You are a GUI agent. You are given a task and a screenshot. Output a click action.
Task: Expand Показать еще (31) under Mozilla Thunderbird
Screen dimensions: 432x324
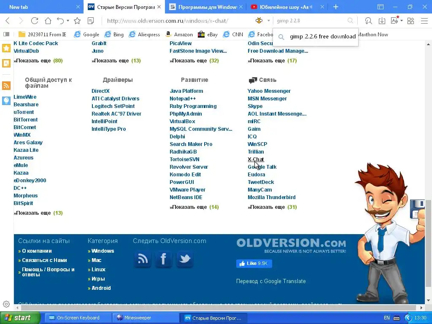coord(272,207)
